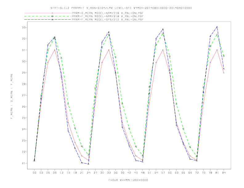The height and width of the screenshot is (188, 244).
Task: Click the x-axis forecast hour label 12
Action: pos(62,173)
